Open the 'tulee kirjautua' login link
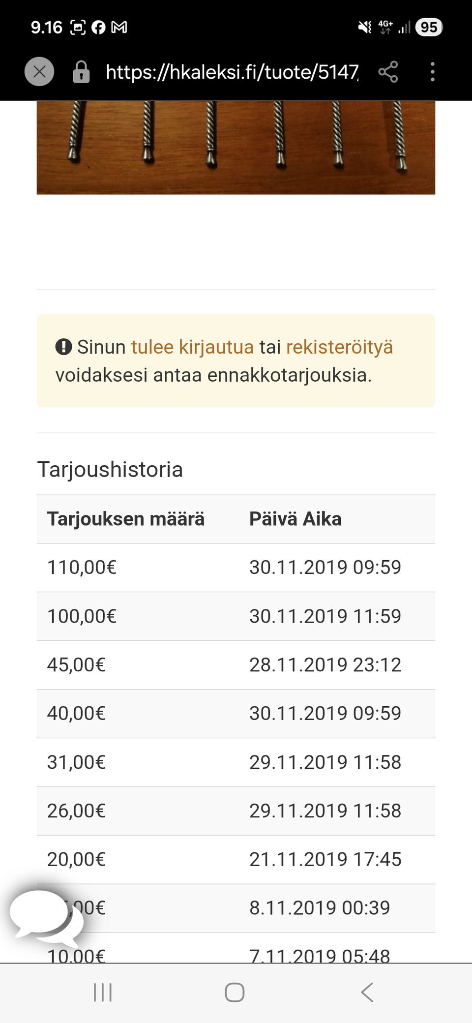The width and height of the screenshot is (472, 1023). click(192, 347)
